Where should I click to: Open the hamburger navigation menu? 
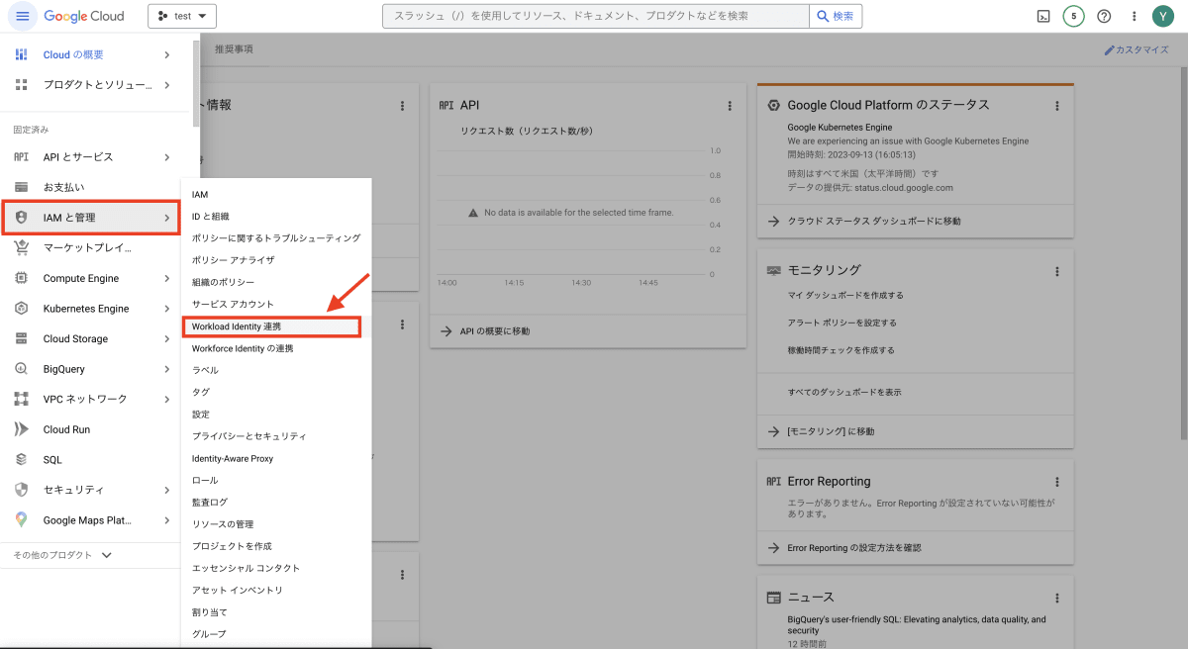(x=22, y=16)
